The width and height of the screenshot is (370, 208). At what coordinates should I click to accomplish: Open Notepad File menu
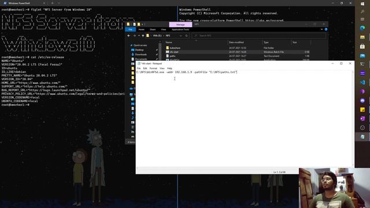(139, 68)
